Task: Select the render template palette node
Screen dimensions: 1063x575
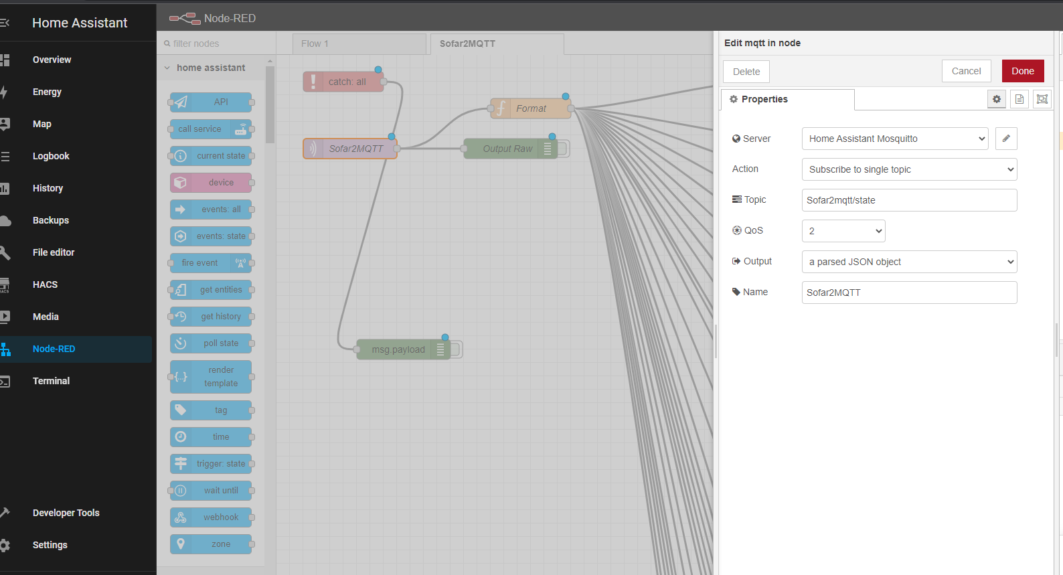Action: coord(211,377)
